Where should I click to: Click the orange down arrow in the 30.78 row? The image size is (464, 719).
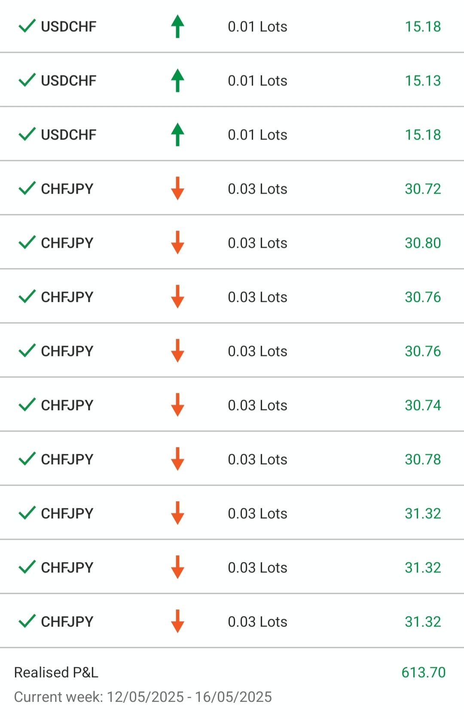pyautogui.click(x=177, y=459)
